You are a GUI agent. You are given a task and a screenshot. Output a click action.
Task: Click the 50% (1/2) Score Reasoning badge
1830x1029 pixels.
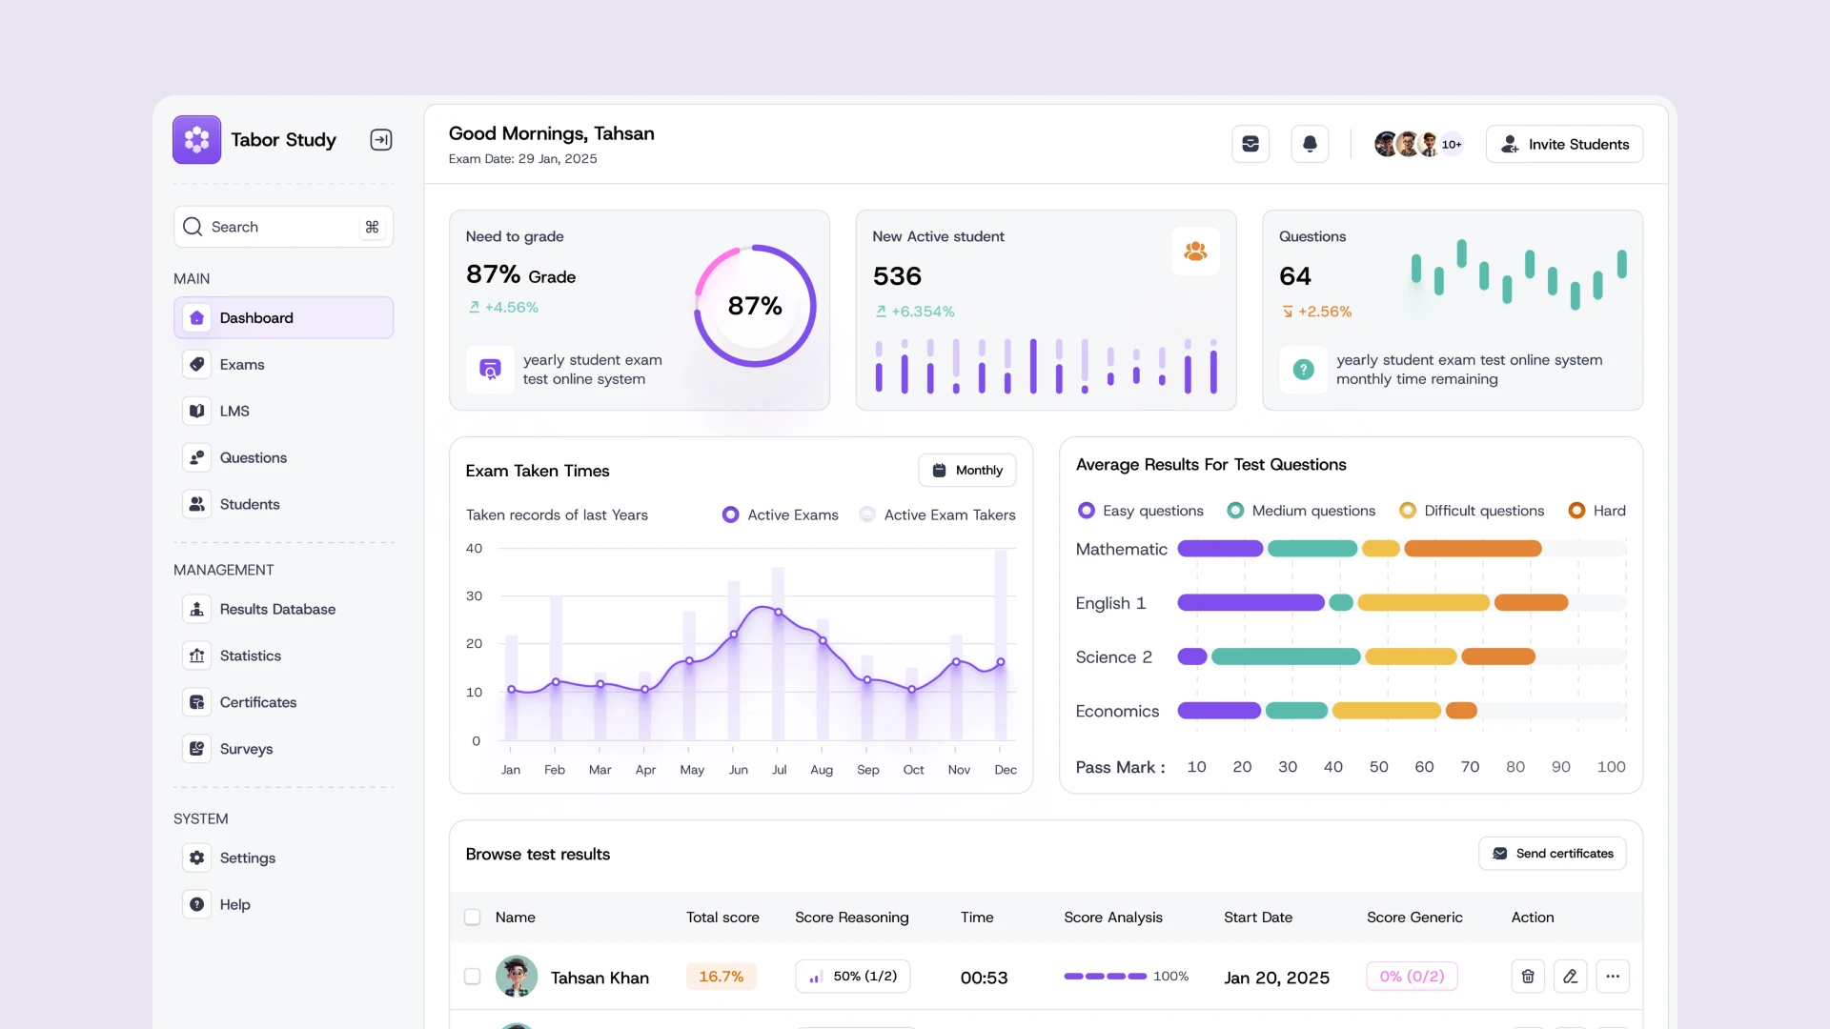(x=853, y=977)
